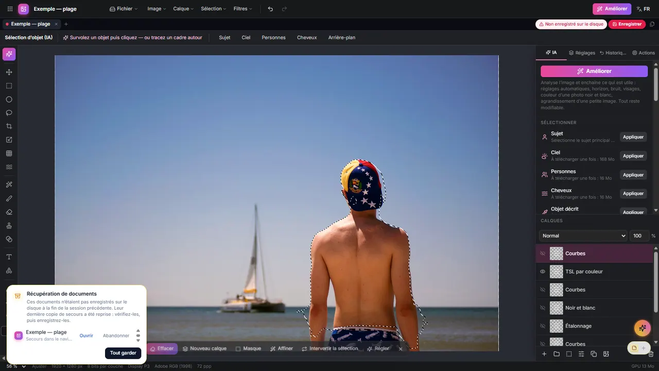The width and height of the screenshot is (659, 371).
Task: Click the Effacer selection action
Action: (x=162, y=349)
